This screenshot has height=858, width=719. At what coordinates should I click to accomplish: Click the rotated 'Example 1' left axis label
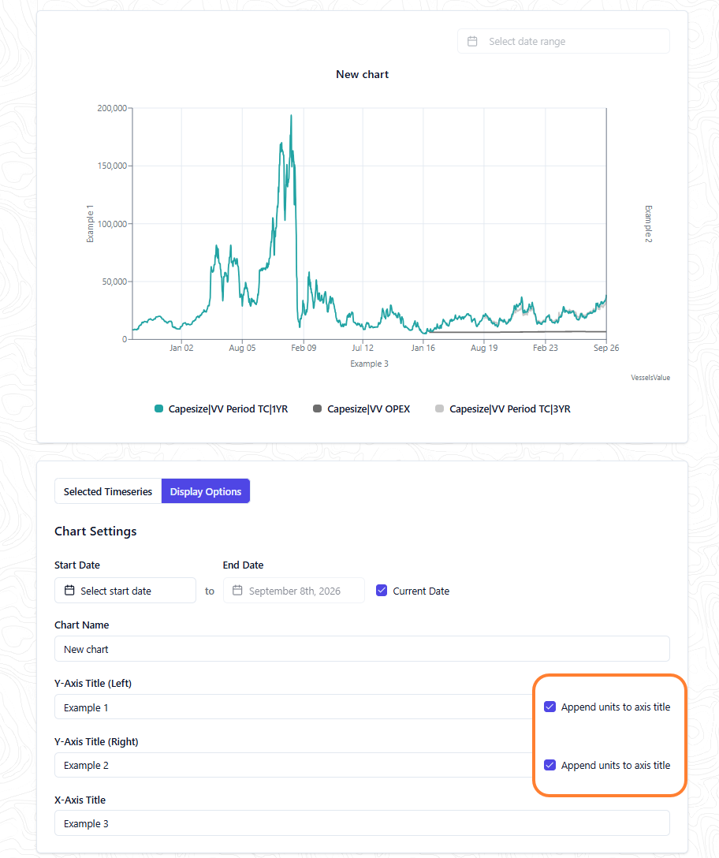(91, 224)
